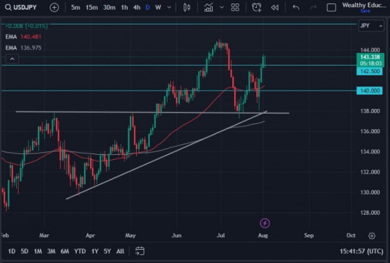The width and height of the screenshot is (390, 263).
Task: Collapse the indicator legend with the caret
Action: click(12, 59)
